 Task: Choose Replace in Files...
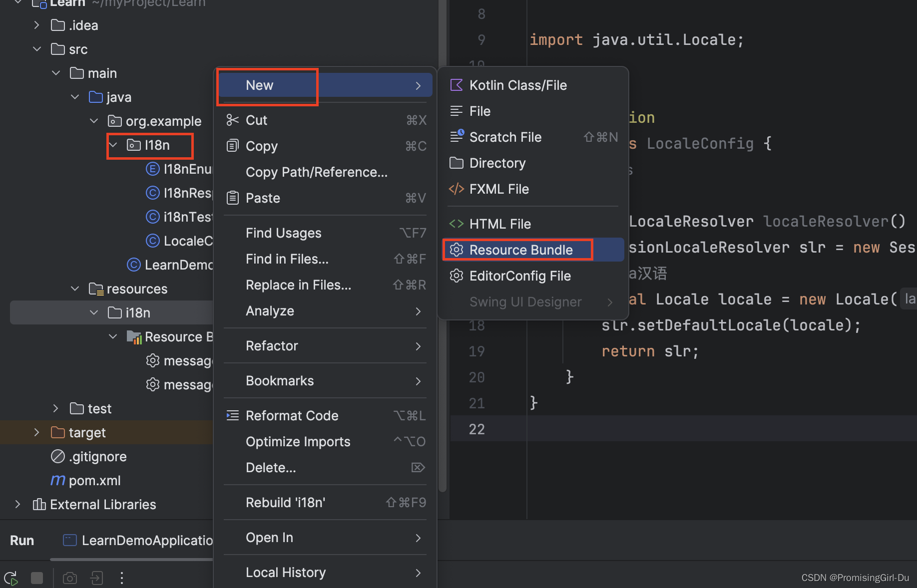click(x=326, y=285)
